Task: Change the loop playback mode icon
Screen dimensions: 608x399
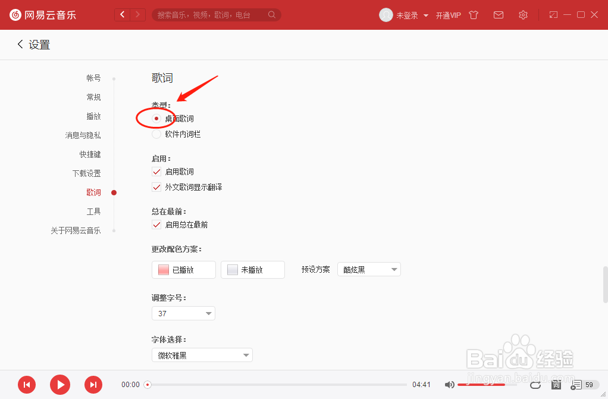Action: click(x=535, y=385)
